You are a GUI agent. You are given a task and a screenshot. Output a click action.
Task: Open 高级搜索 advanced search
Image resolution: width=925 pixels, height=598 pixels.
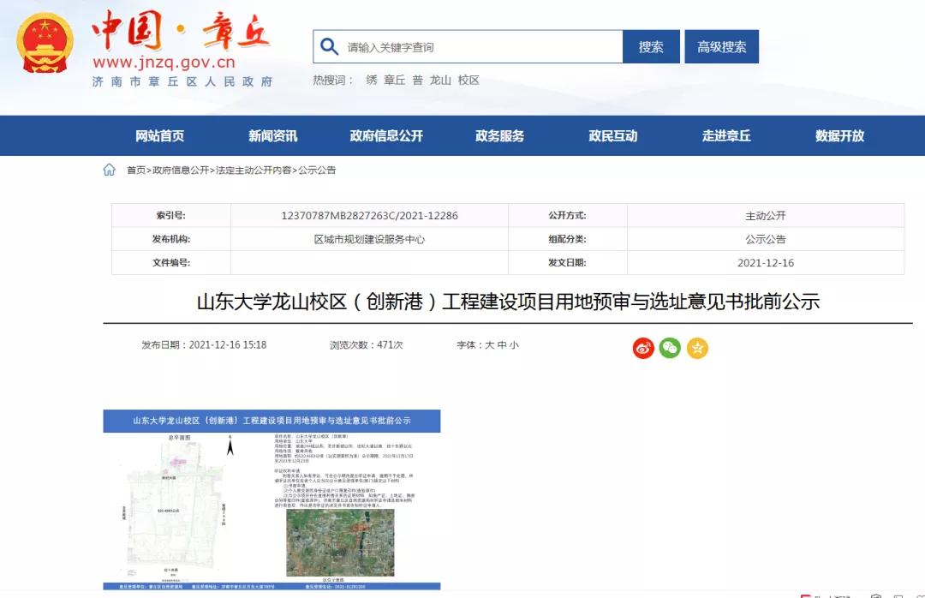tap(721, 46)
